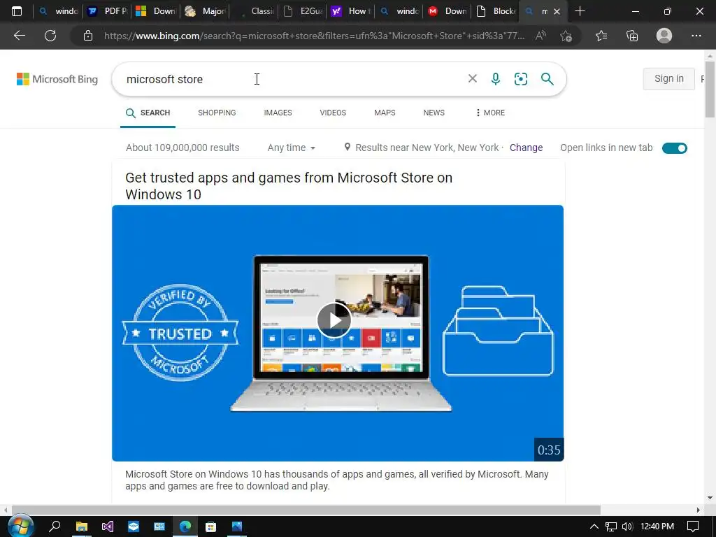Add this page to favorites star icon
Screen dimensions: 716x537
point(566,36)
